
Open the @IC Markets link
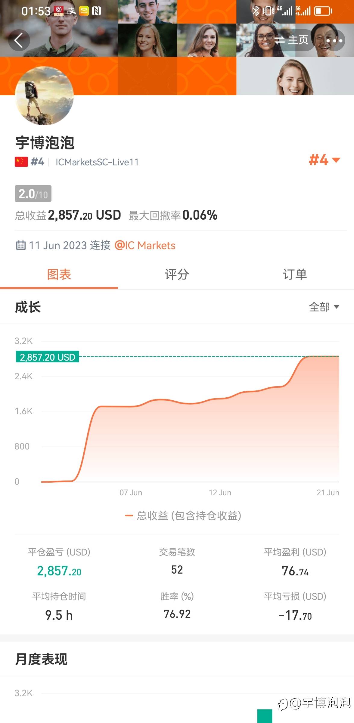145,246
